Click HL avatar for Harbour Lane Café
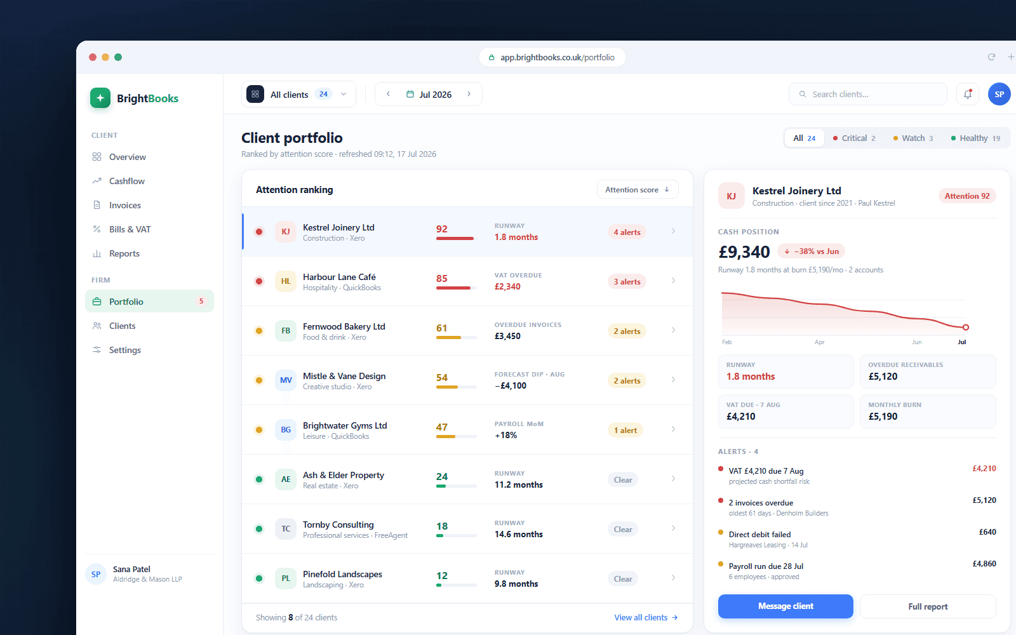Viewport: 1016px width, 635px height. (x=286, y=281)
